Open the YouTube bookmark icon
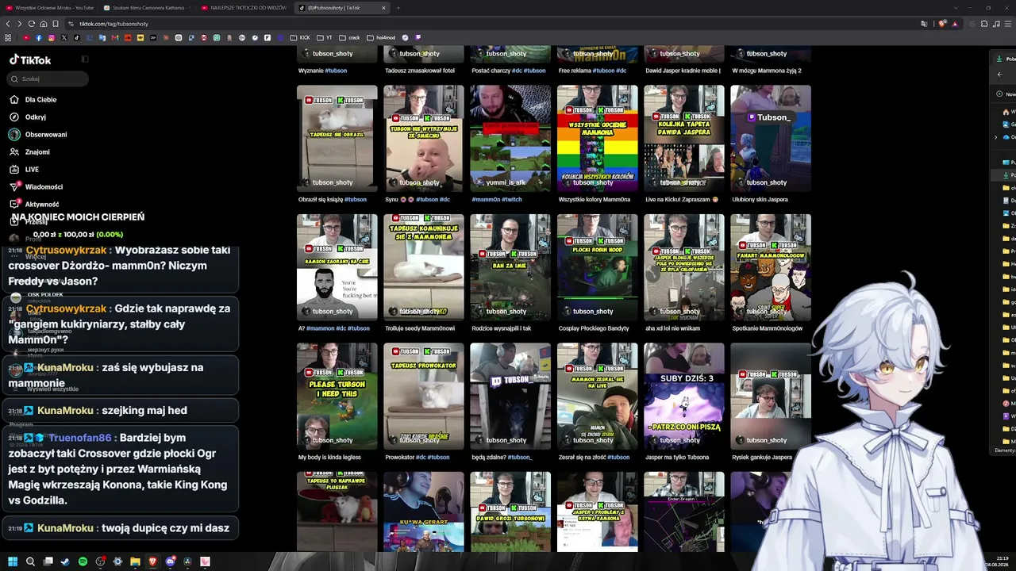Image resolution: width=1016 pixels, height=571 pixels. tap(26, 37)
